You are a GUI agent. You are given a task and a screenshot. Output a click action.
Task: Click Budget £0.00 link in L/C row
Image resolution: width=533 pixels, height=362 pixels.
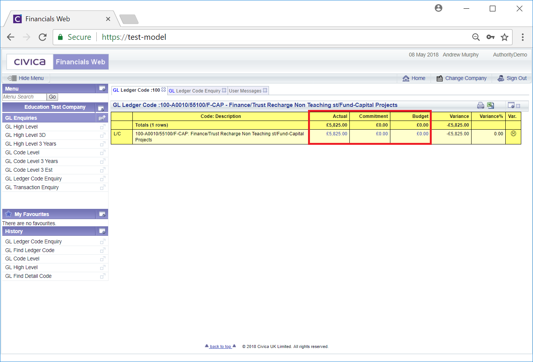click(x=422, y=134)
